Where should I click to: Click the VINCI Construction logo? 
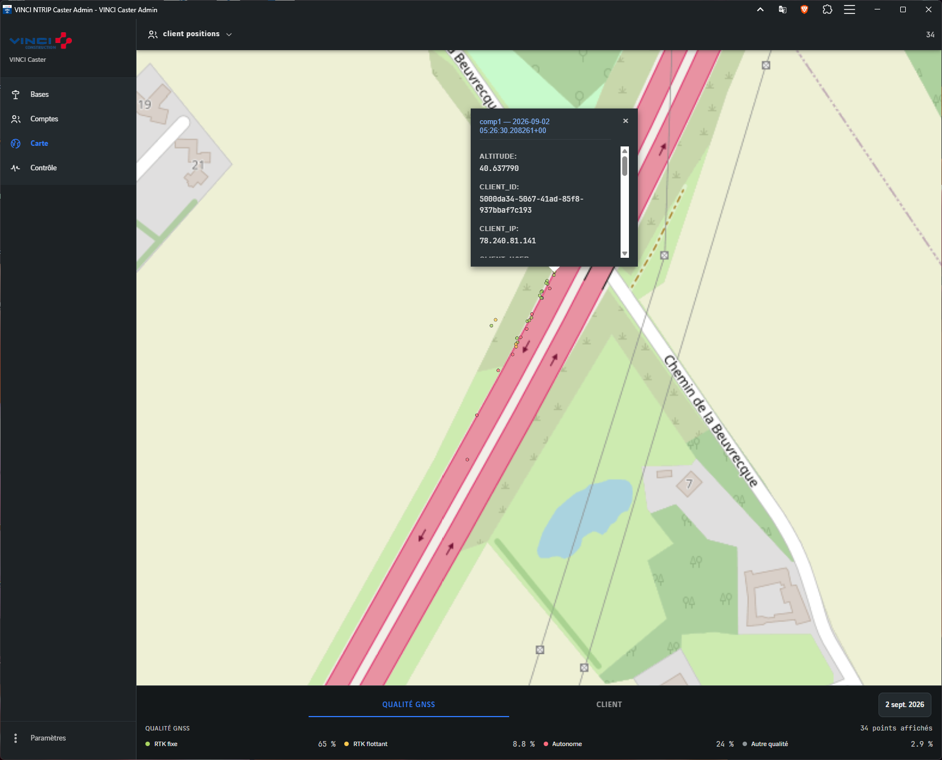pyautogui.click(x=41, y=41)
